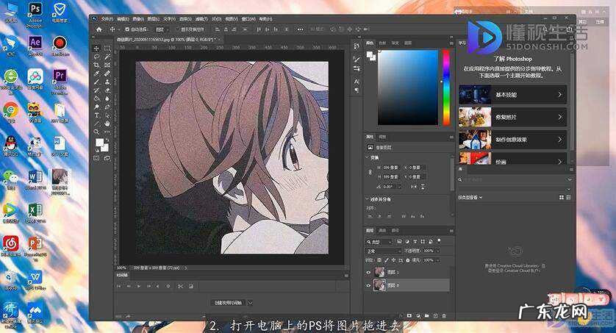Image resolution: width=616 pixels, height=333 pixels.
Task: Open the 绘画 tutorial card
Action: click(512, 159)
